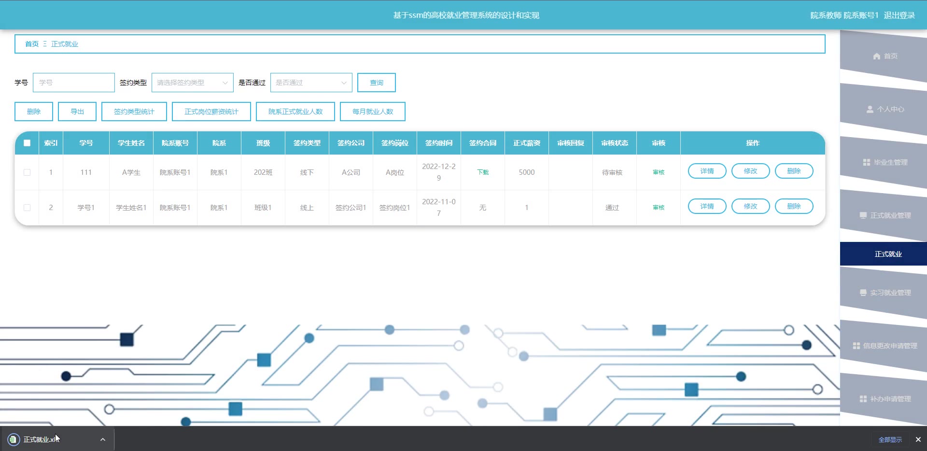927x451 pixels.
Task: Click the person icon for 个人中心
Action: pos(870,110)
